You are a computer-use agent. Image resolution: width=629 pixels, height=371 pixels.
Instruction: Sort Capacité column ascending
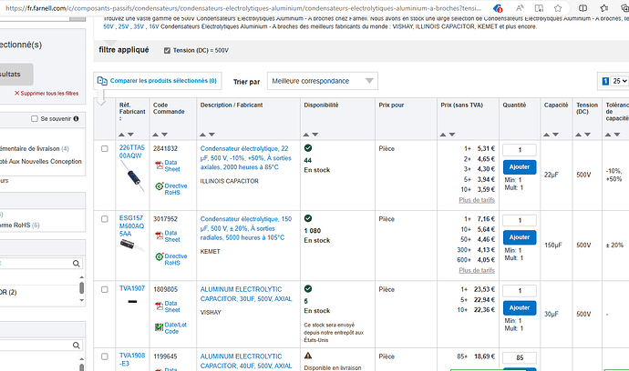(546, 135)
